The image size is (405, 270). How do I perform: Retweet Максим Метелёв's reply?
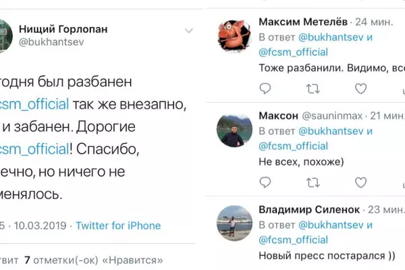click(x=313, y=88)
